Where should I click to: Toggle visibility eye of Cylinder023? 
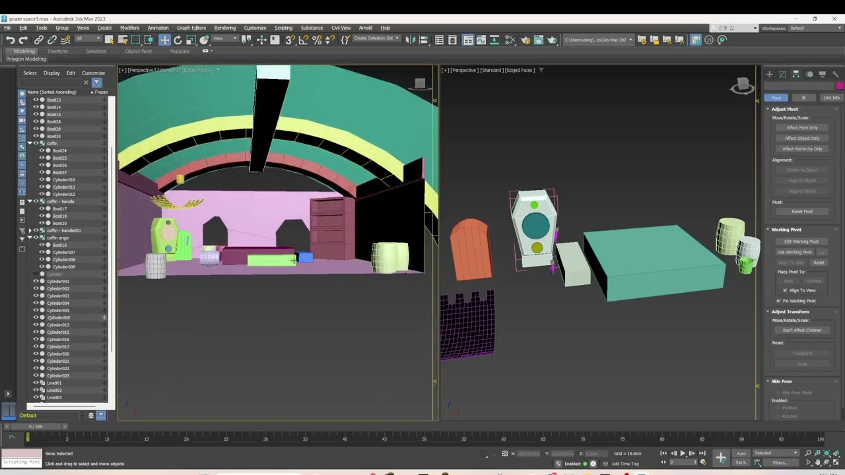click(36, 375)
